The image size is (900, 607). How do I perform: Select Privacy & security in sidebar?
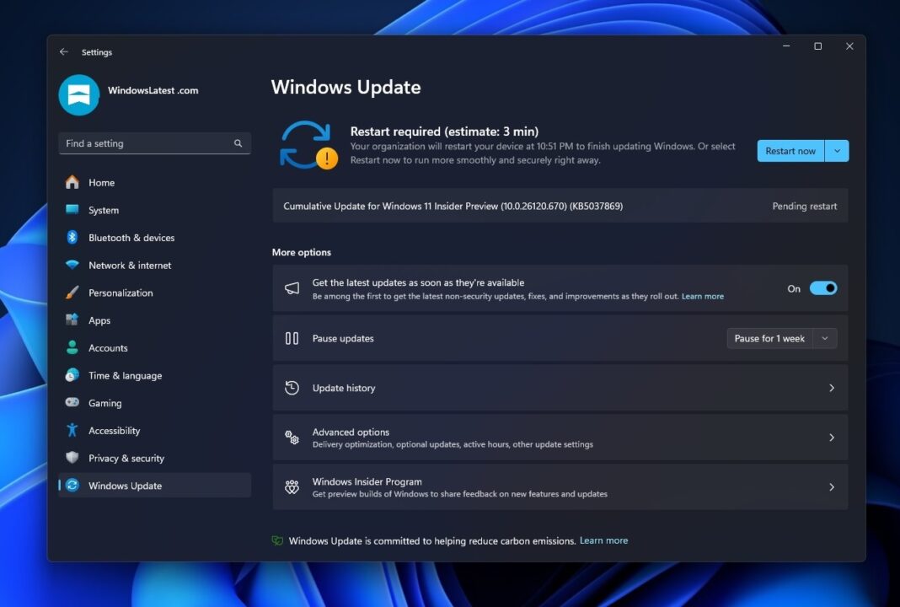click(x=126, y=458)
